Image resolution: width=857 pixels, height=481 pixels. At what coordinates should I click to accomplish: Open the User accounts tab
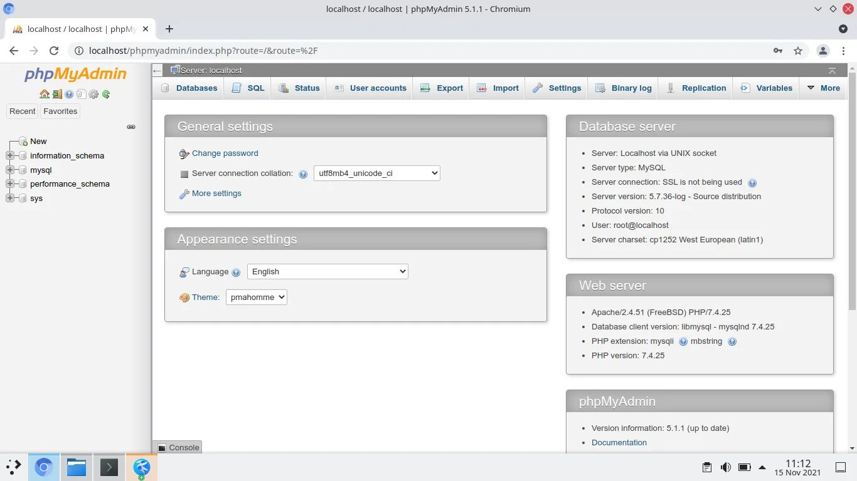[370, 88]
